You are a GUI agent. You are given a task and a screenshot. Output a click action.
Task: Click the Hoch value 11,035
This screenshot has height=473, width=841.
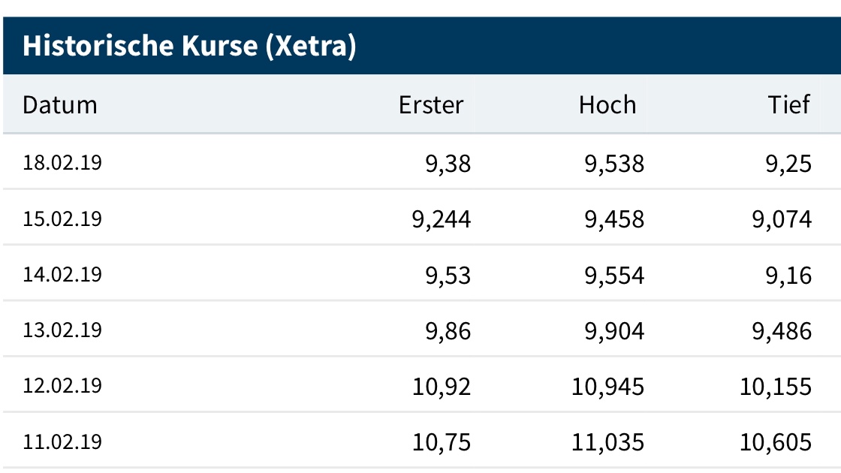pos(608,441)
